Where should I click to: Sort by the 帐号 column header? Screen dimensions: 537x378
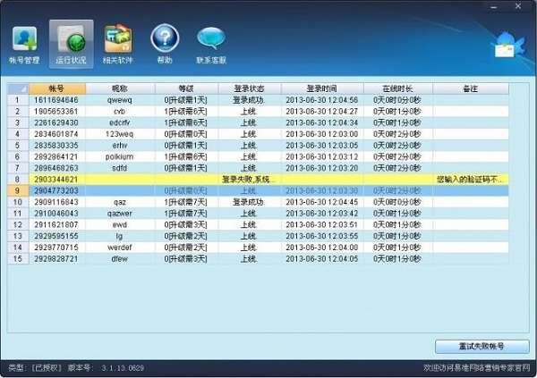click(x=57, y=88)
